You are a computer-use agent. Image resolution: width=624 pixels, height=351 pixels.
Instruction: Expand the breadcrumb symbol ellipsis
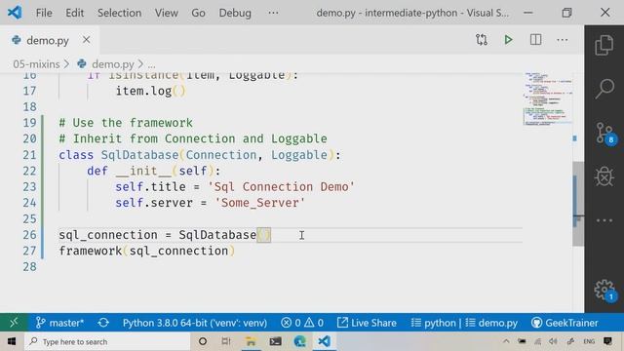point(152,65)
